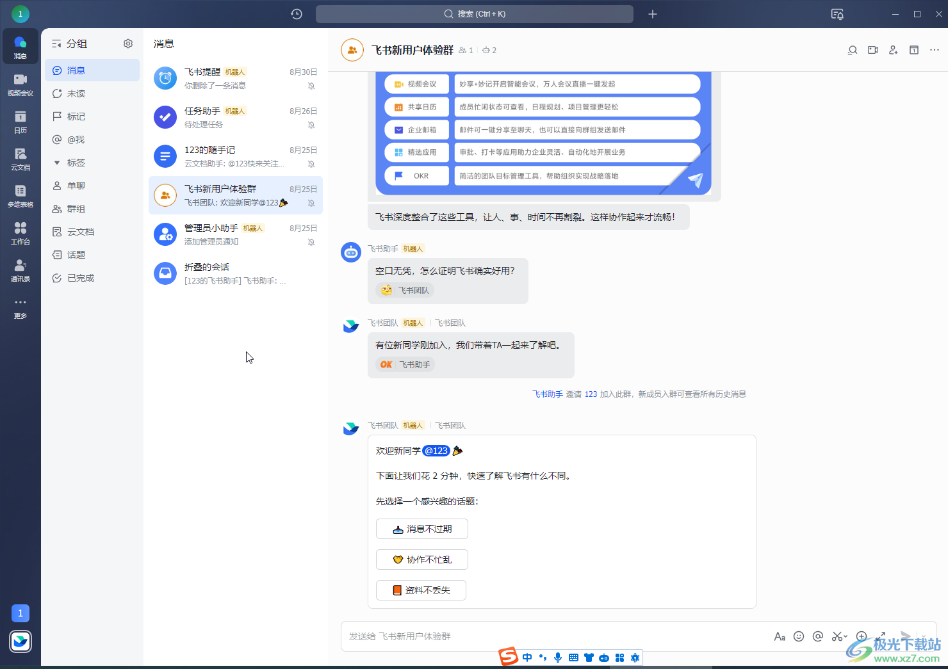The width and height of the screenshot is (948, 669).
Task: Click the blue numbered 1 badge at bottom left
Action: point(20,613)
